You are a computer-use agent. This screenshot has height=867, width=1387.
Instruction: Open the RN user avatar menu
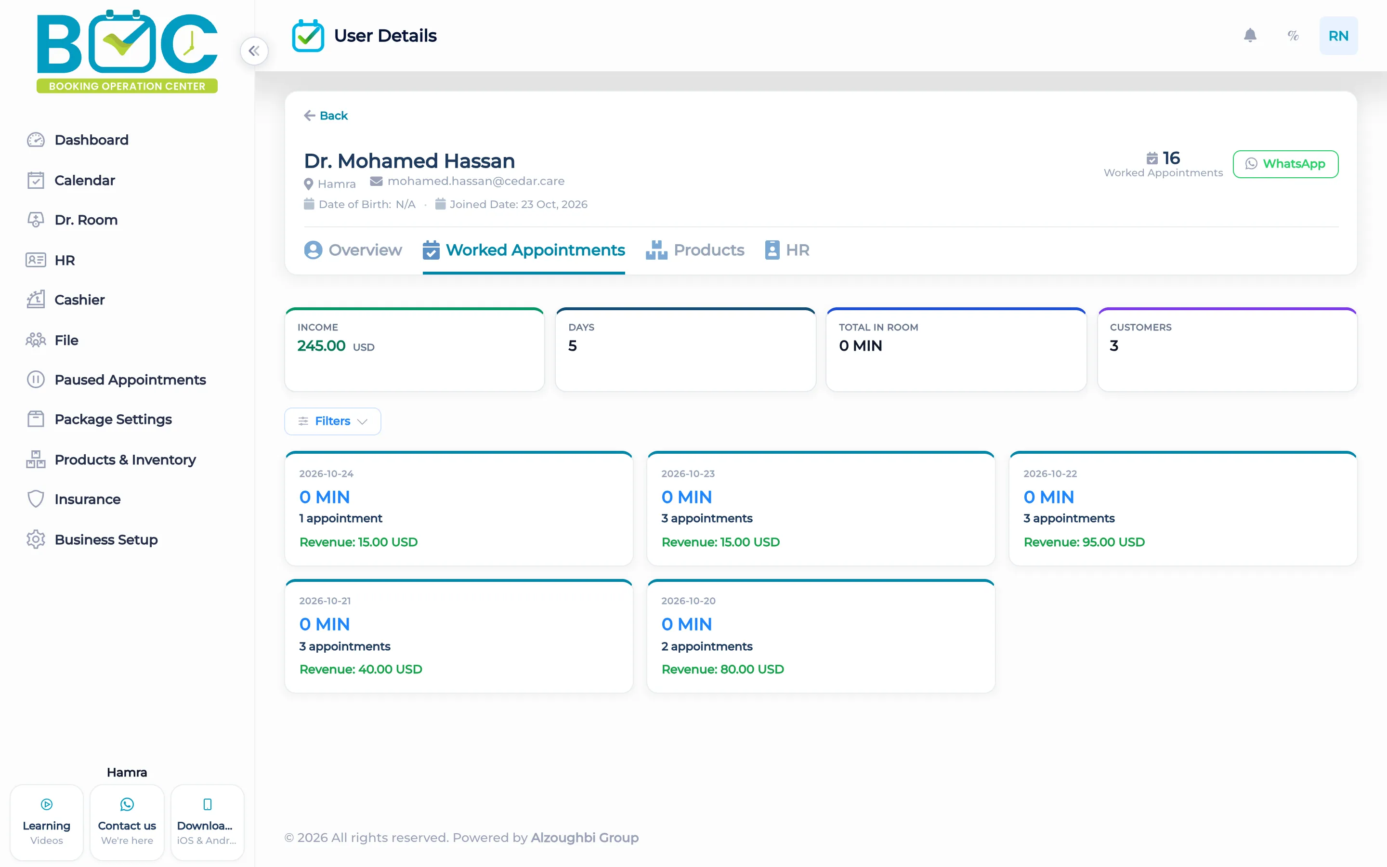click(x=1338, y=36)
